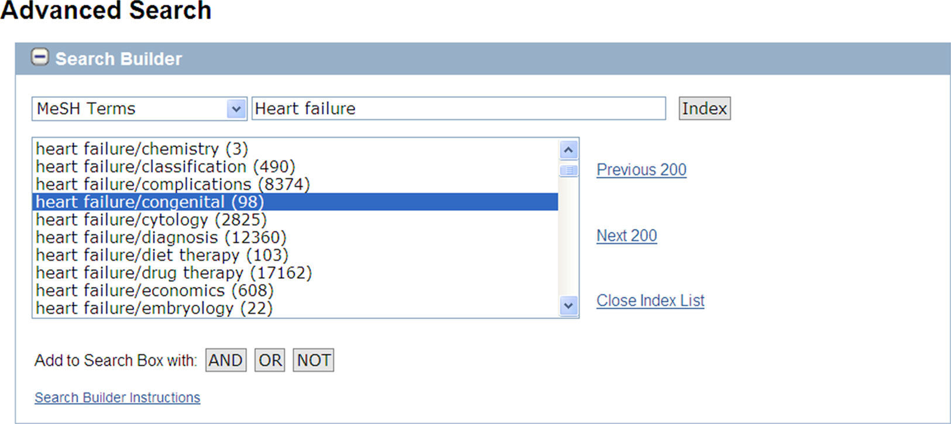The width and height of the screenshot is (951, 424).
Task: Choose heart failure/drug therapy (17162)
Action: click(x=174, y=273)
